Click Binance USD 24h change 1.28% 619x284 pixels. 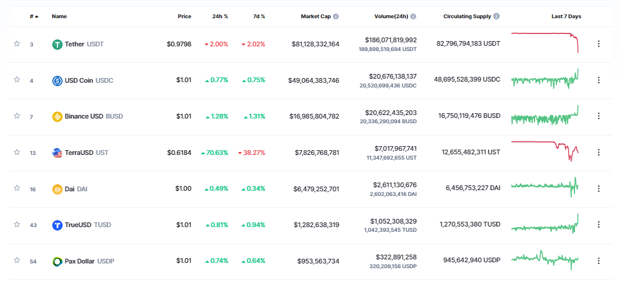tap(217, 117)
